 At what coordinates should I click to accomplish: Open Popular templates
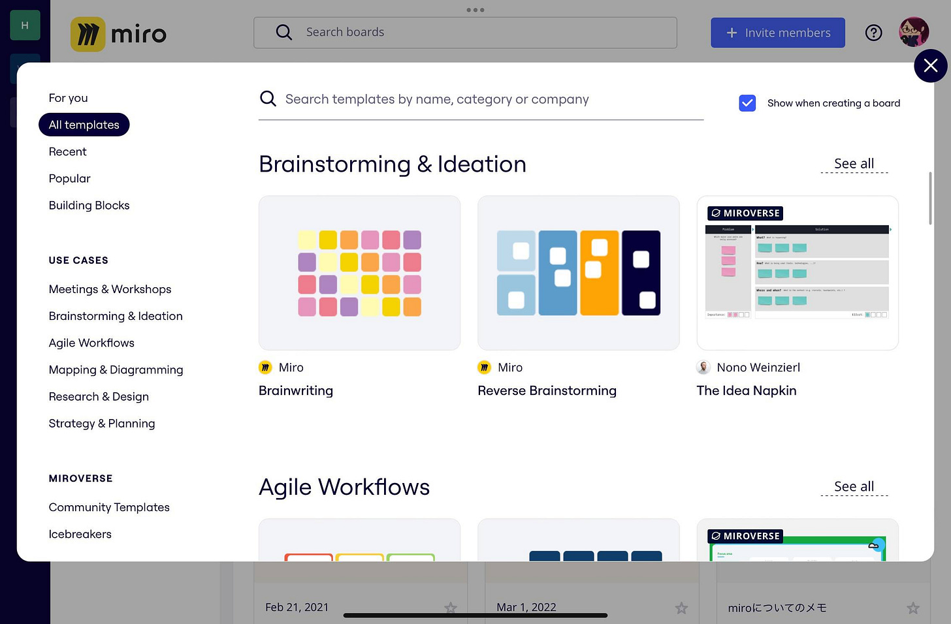point(69,178)
